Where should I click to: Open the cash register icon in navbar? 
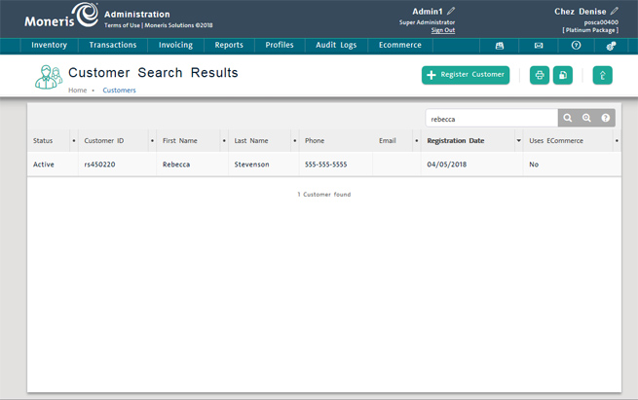[500, 46]
